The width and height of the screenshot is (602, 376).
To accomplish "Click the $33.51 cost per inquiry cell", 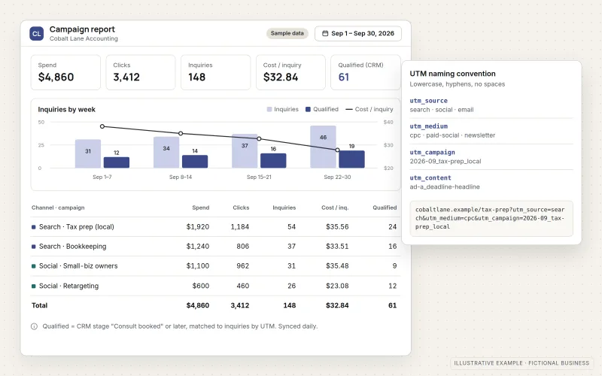I will (337, 247).
